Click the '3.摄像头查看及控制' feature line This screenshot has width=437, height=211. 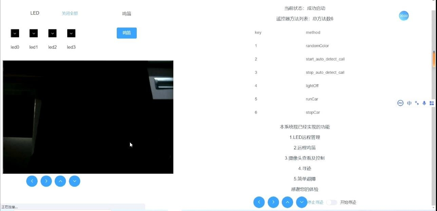(305, 158)
